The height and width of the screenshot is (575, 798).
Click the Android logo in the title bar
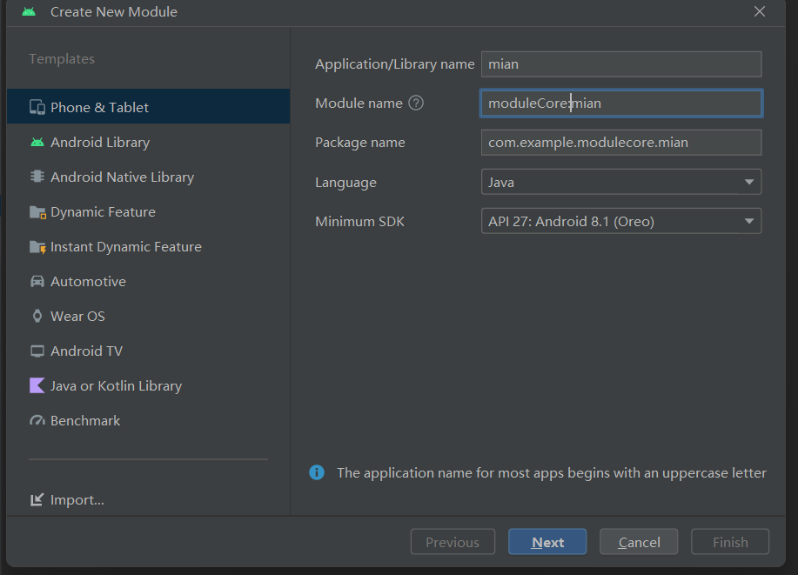tap(29, 11)
